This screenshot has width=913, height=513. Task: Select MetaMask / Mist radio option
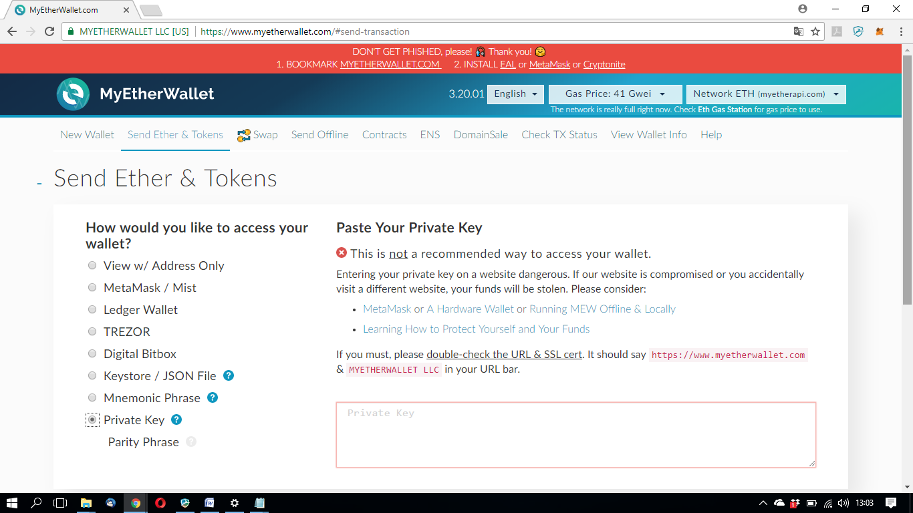[92, 287]
